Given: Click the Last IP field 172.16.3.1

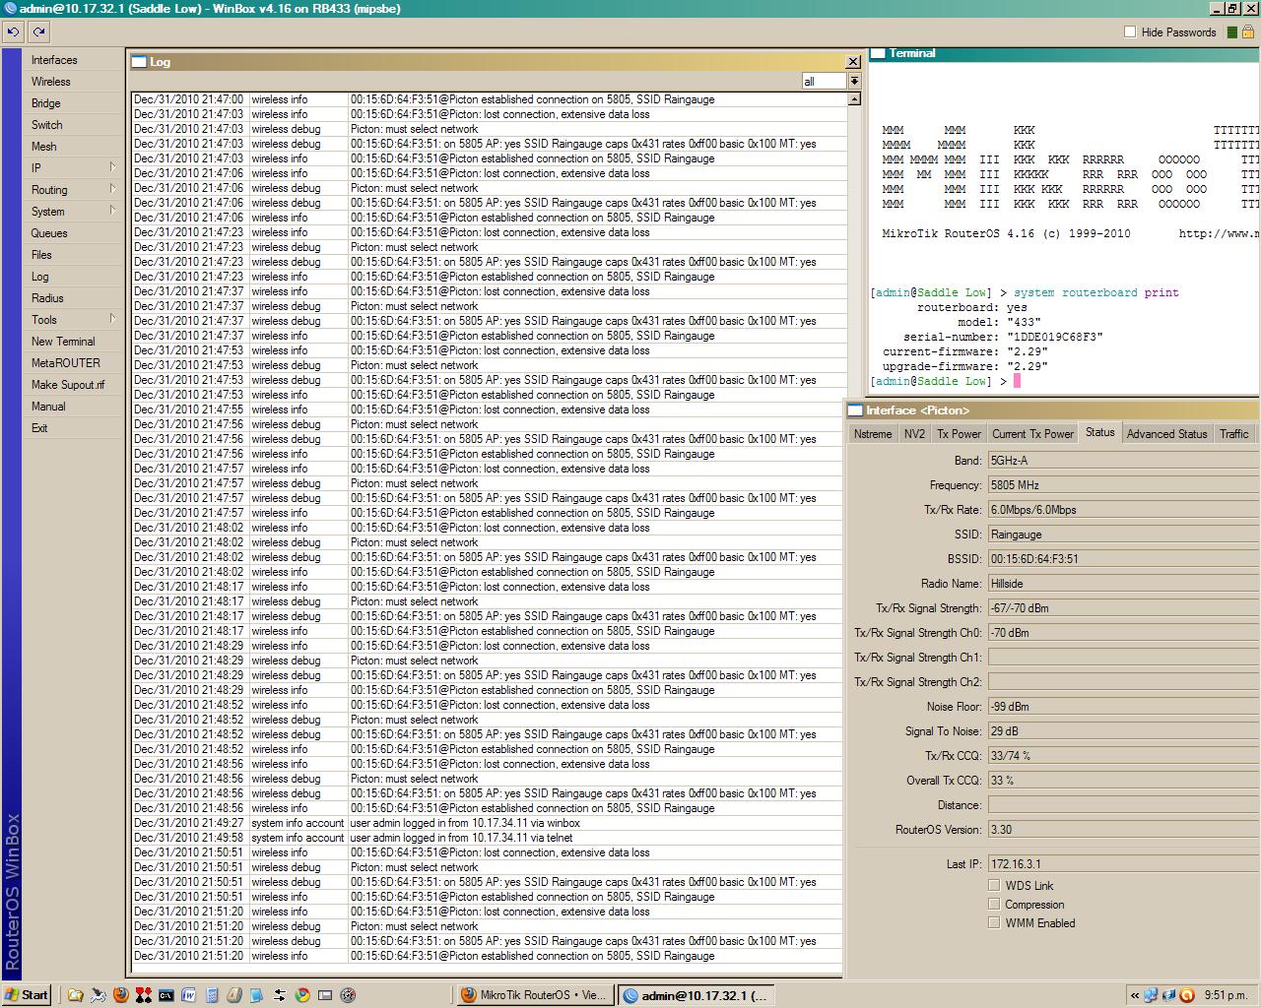Looking at the screenshot, I should 1122,864.
